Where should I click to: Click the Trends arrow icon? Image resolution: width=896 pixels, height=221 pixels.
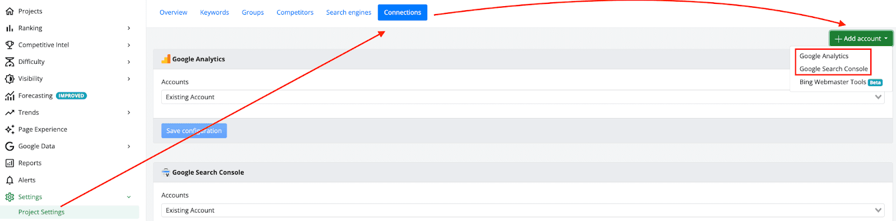point(10,112)
